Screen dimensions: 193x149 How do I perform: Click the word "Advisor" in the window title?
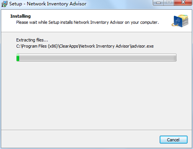(78, 4)
